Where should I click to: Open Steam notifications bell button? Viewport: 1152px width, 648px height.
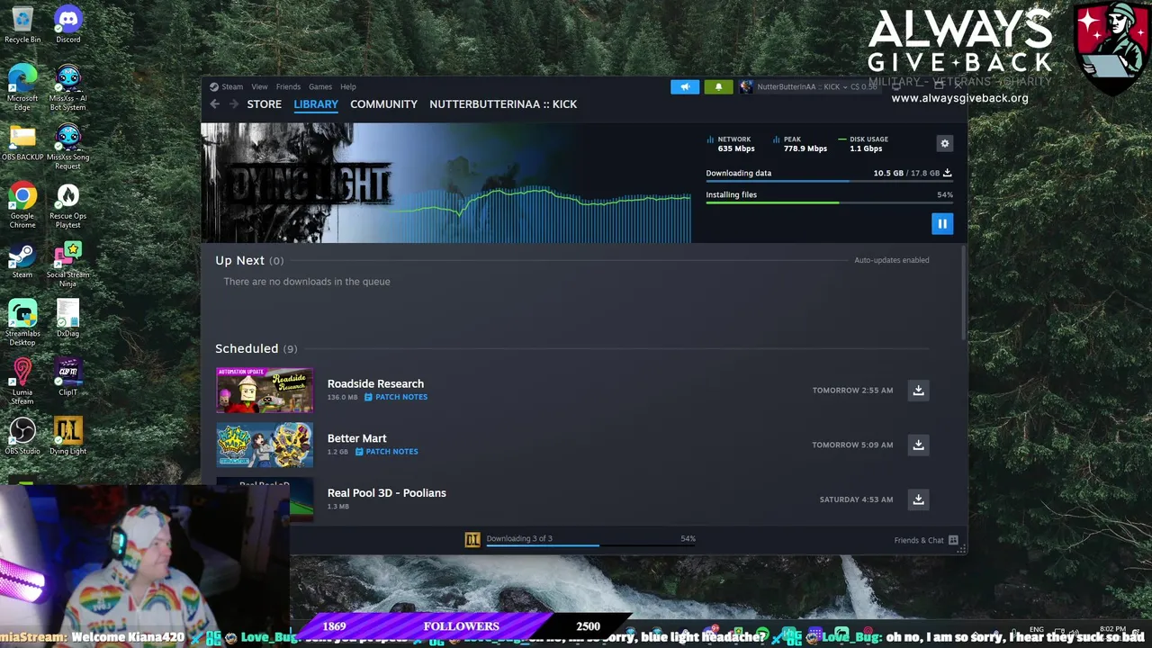[x=718, y=86]
